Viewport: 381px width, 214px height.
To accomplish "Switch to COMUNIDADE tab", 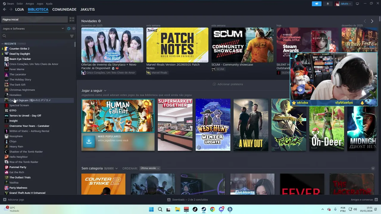I will [64, 10].
